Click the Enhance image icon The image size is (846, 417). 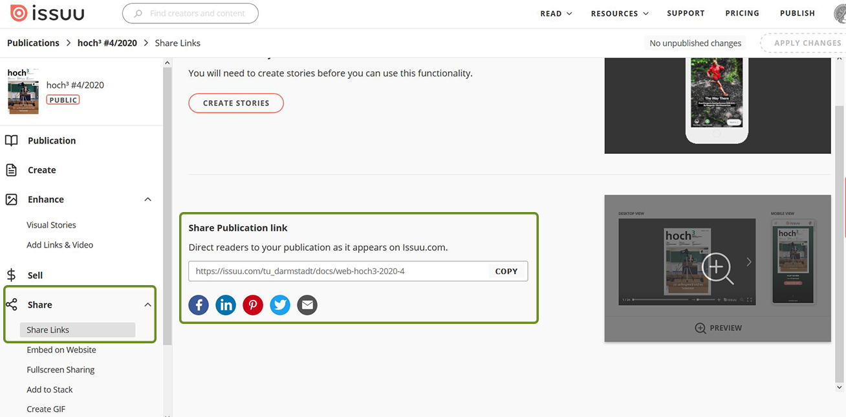click(x=11, y=199)
